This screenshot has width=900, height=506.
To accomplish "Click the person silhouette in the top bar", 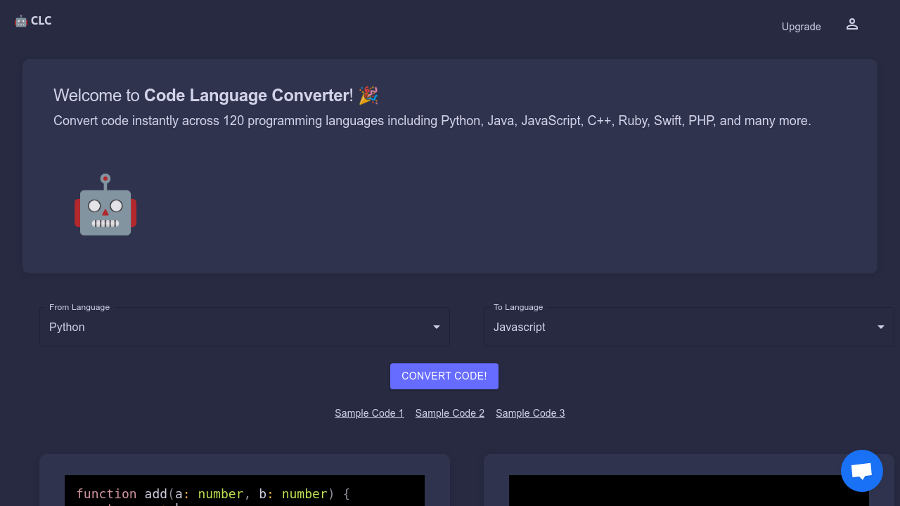I will coord(852,24).
